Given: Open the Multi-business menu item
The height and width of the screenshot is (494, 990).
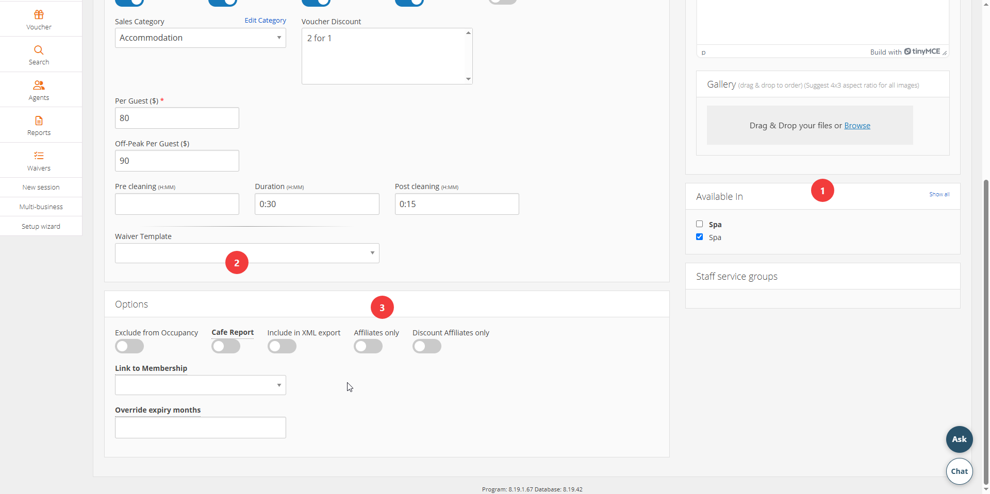Looking at the screenshot, I should pyautogui.click(x=41, y=207).
